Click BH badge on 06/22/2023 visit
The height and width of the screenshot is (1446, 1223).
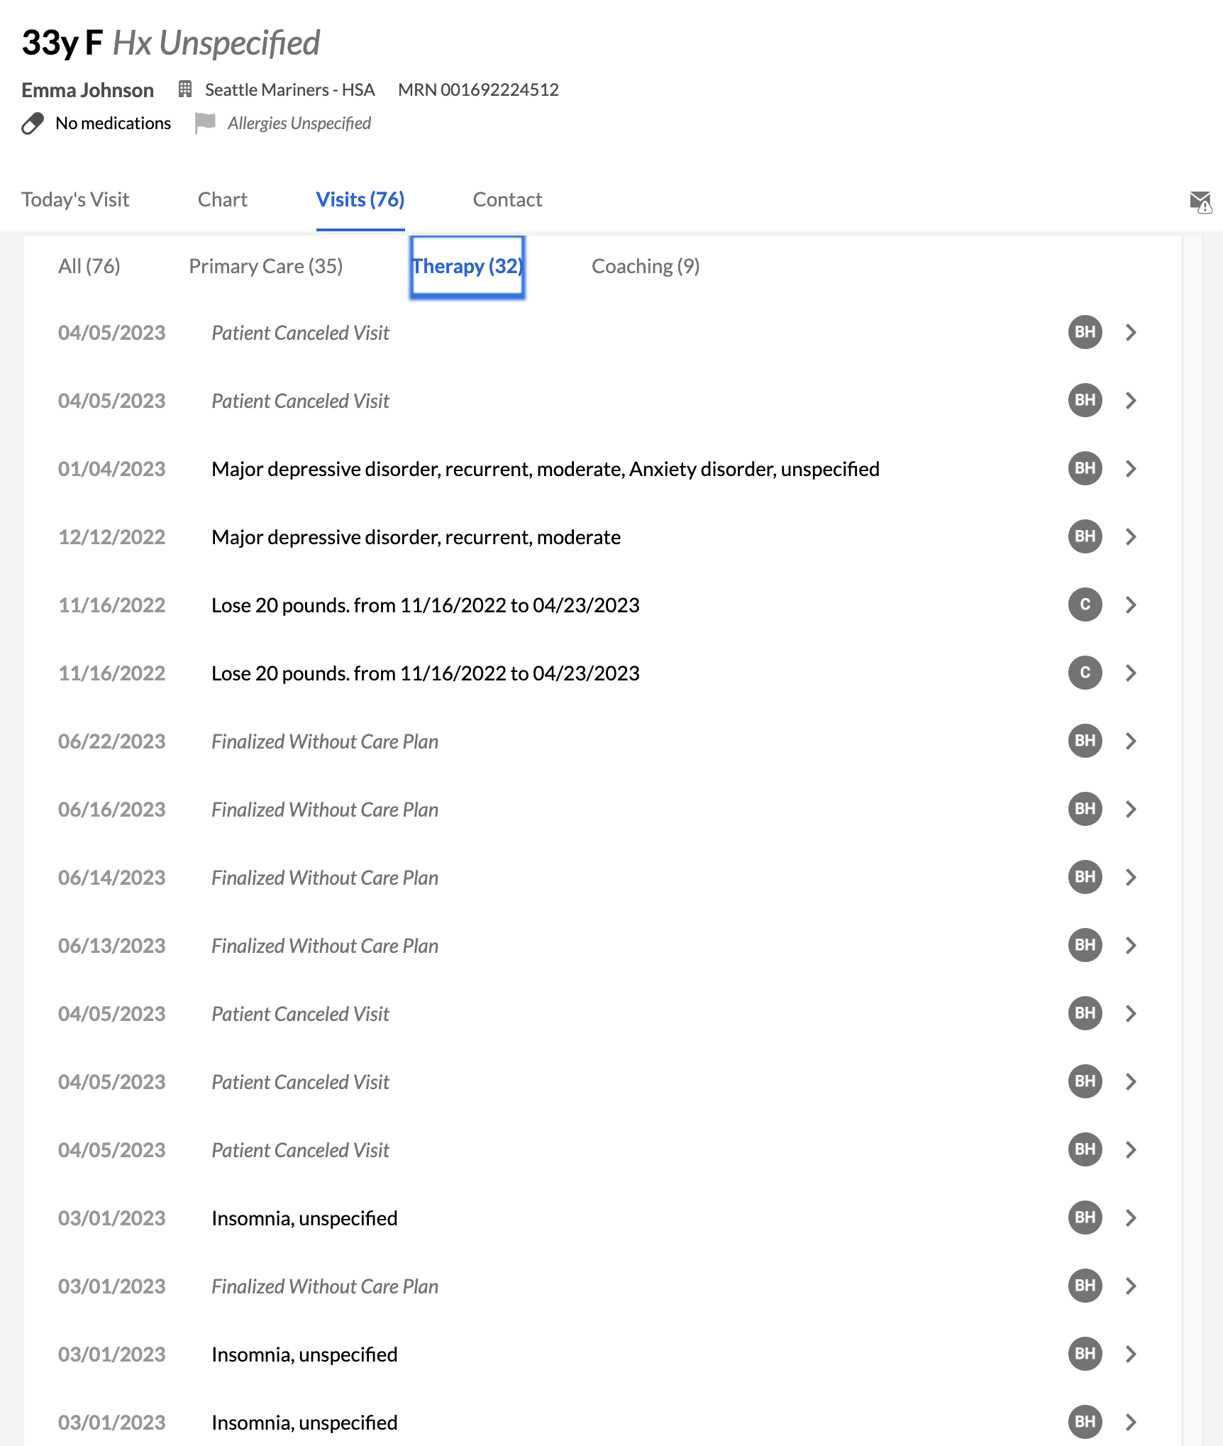(1085, 741)
